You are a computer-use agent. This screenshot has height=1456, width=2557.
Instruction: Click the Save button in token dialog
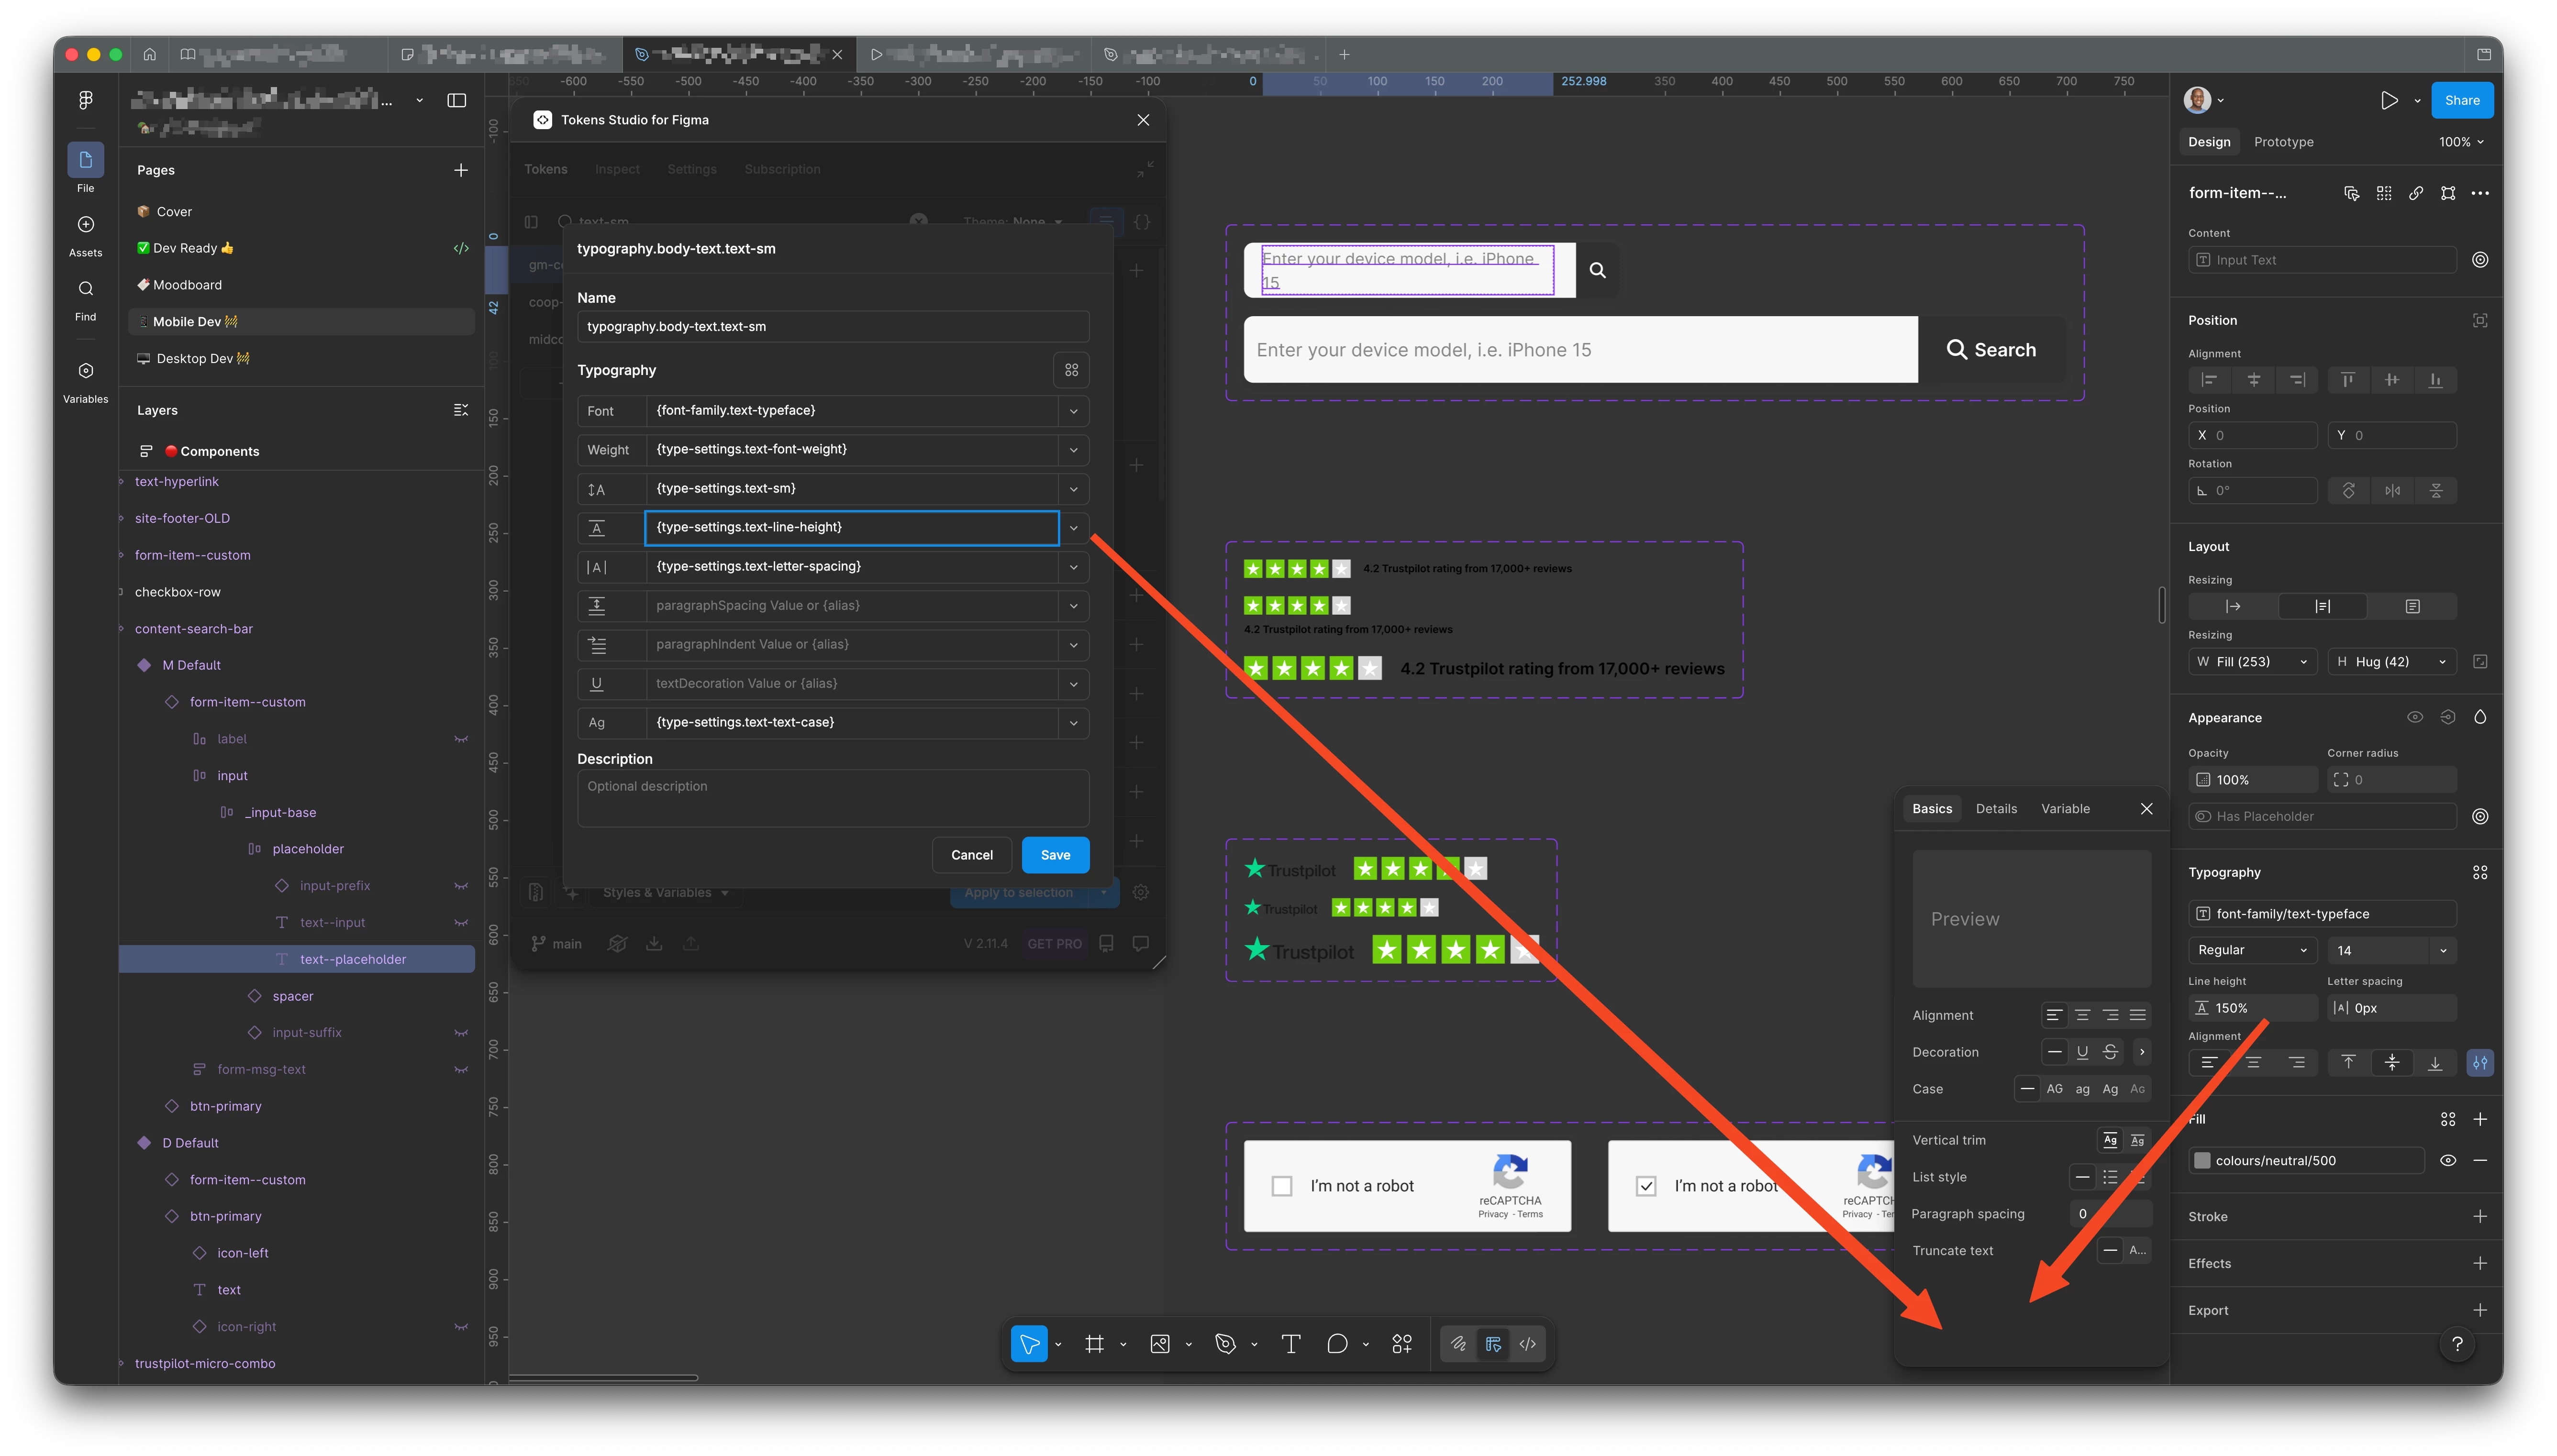pos(1055,855)
